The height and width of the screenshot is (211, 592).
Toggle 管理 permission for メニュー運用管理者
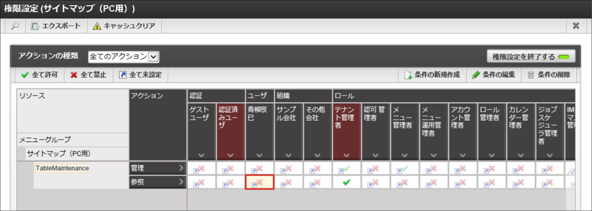pos(434,169)
